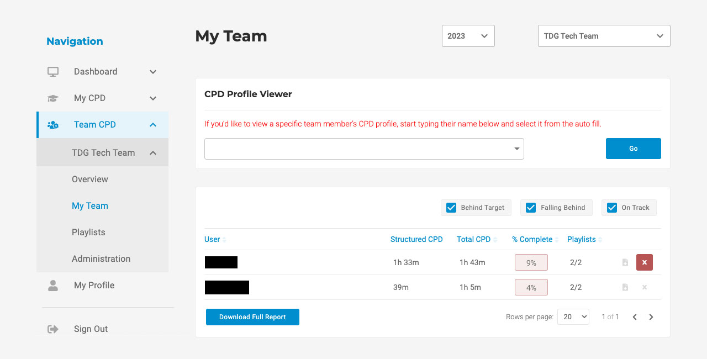Uncheck the Behind Target checkbox
707x359 pixels.
pos(451,208)
